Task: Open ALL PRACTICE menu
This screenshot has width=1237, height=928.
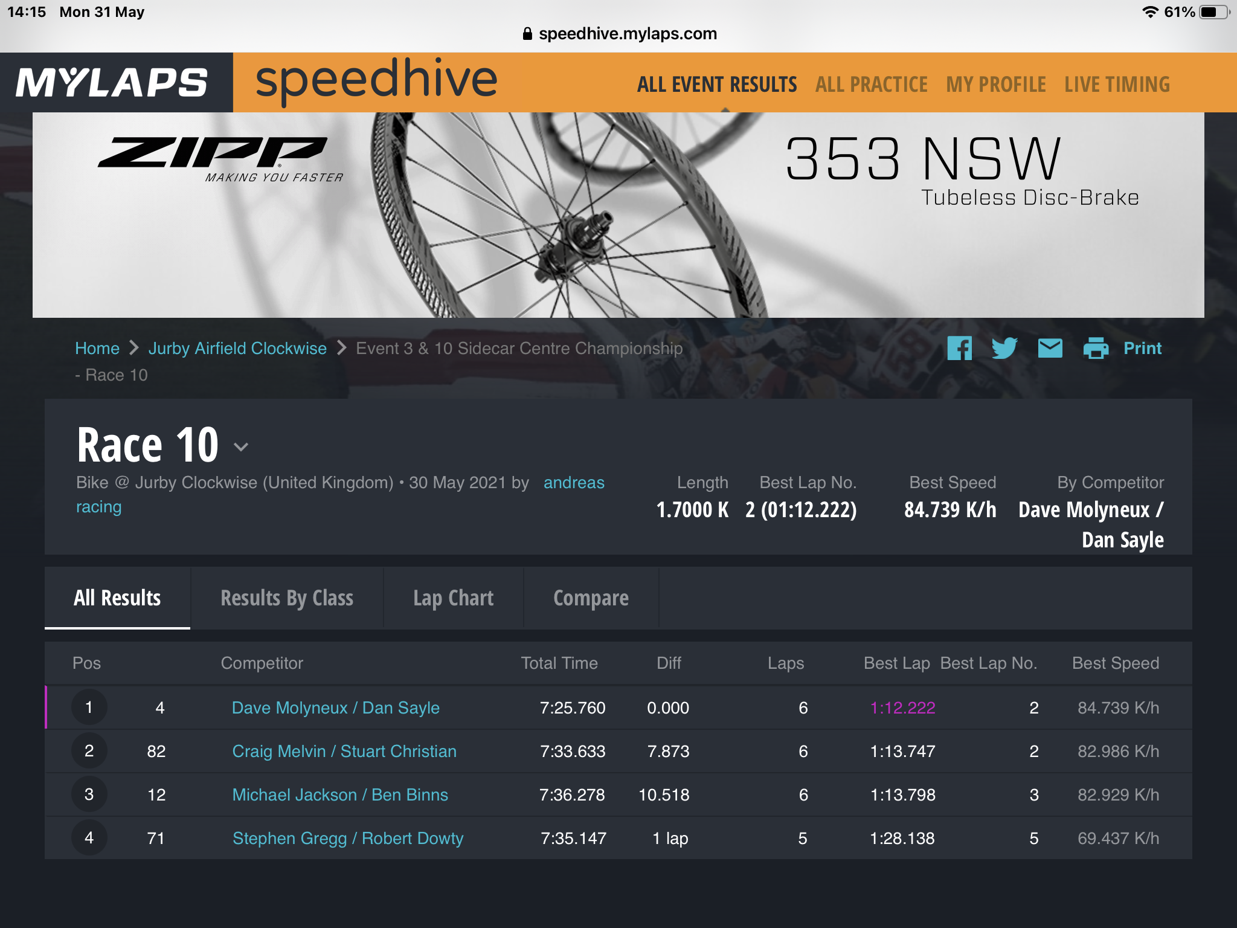Action: [871, 85]
